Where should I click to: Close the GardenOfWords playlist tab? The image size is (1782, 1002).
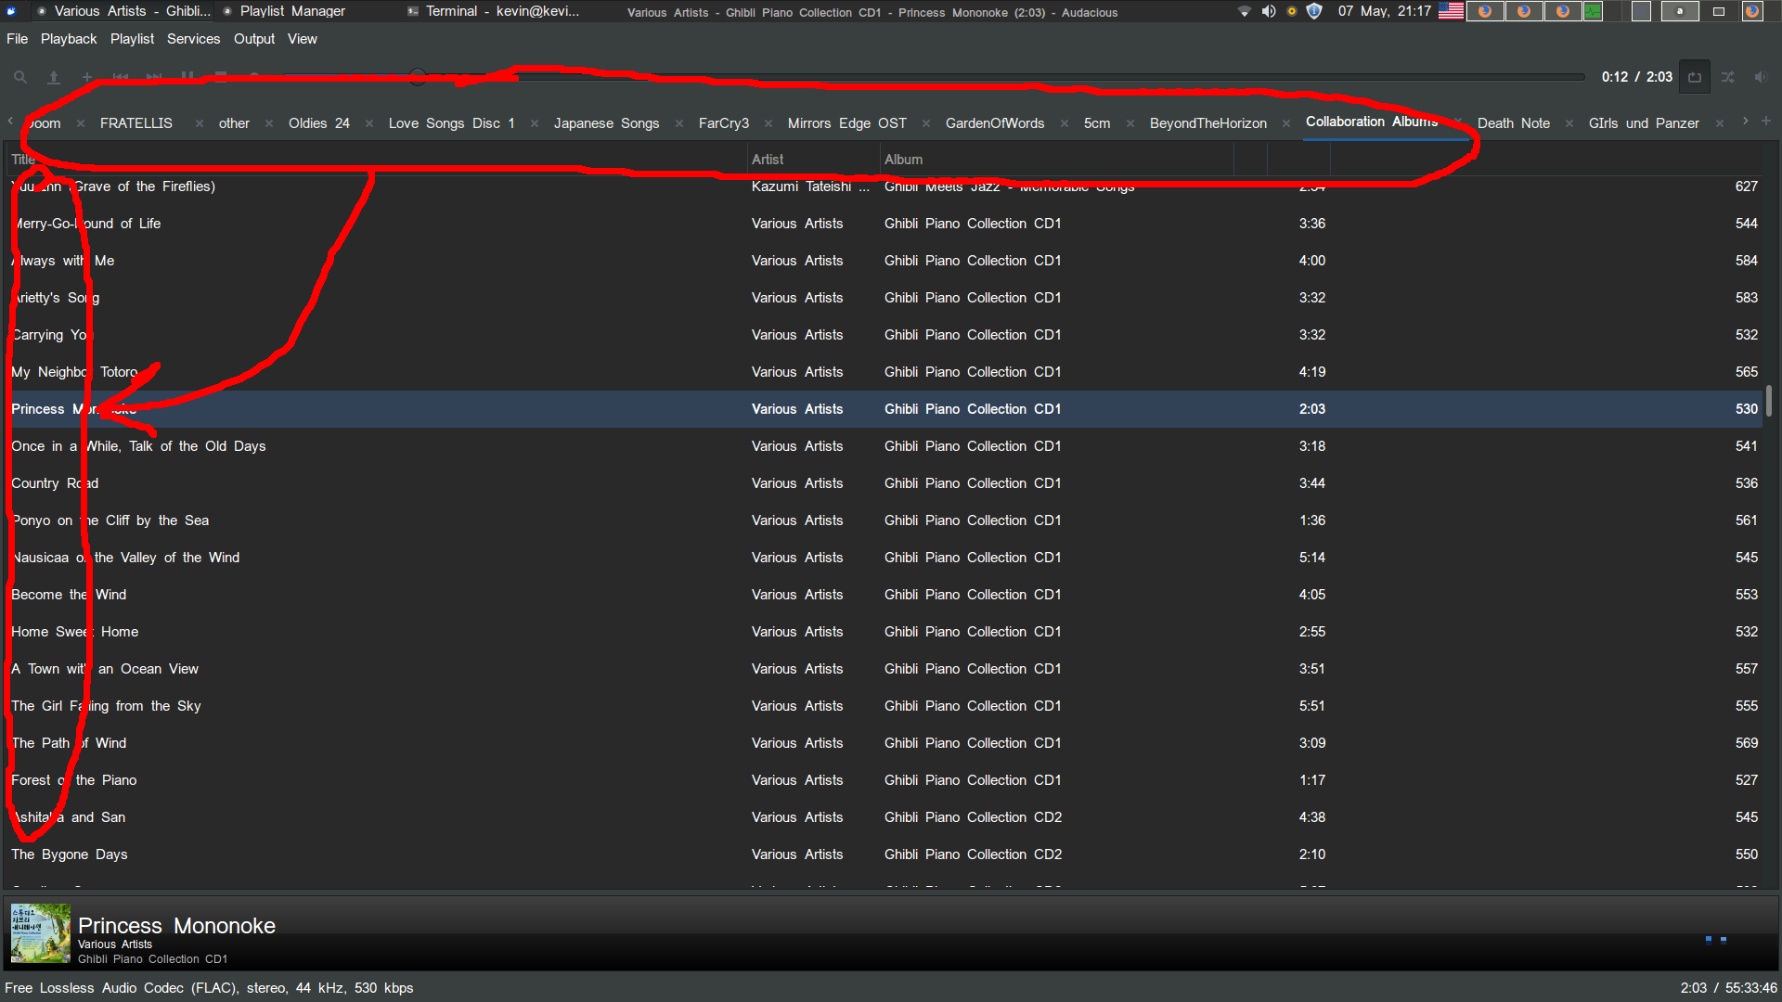[1064, 123]
